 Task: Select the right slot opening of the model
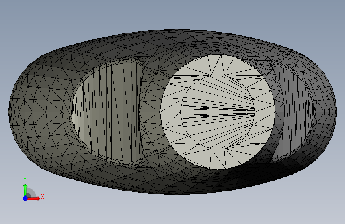click(292, 111)
